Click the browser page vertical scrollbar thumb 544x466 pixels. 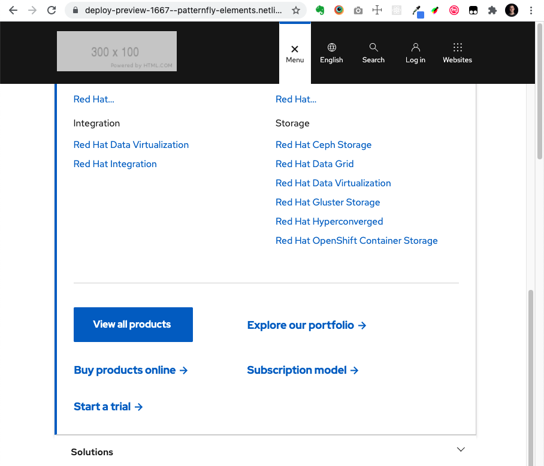click(x=540, y=91)
